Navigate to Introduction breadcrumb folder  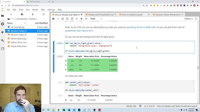[x=22, y=19]
